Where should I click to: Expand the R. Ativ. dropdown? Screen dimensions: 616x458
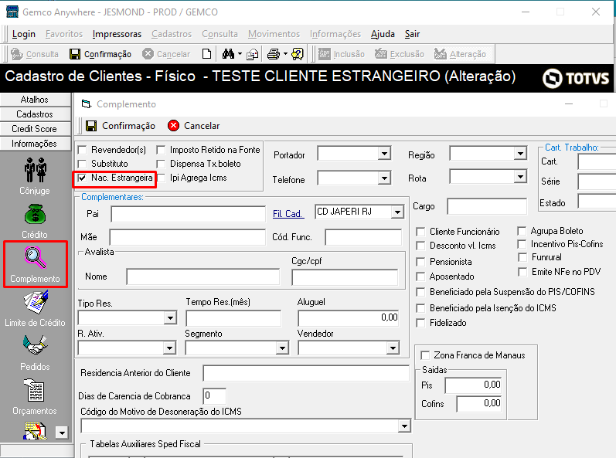(169, 348)
